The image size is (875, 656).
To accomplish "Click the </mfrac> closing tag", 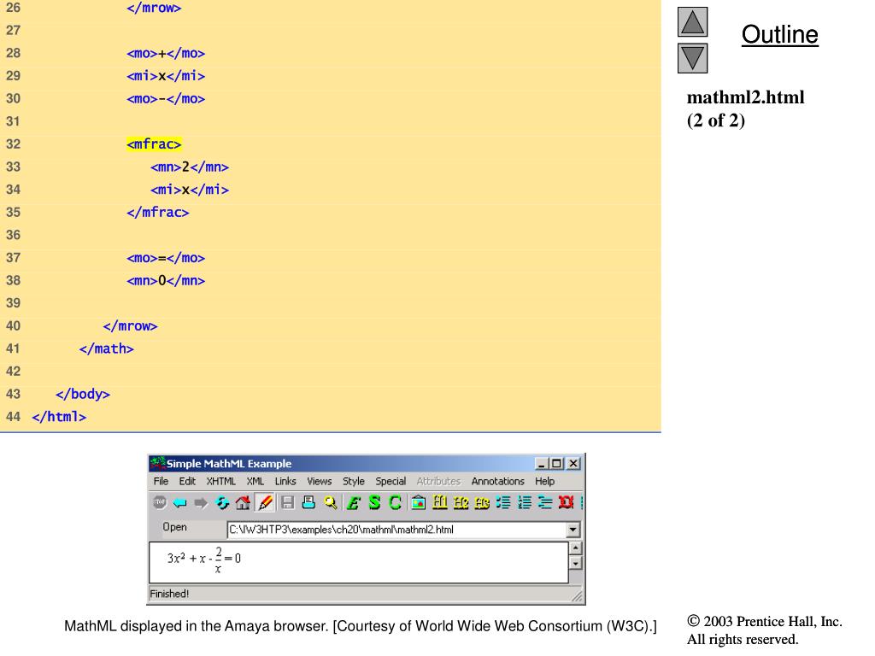I will [x=158, y=212].
